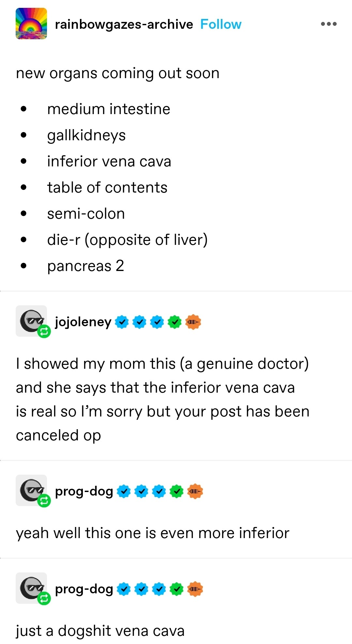
Task: Follow rainbowgazes-archive blog
Action: (x=221, y=24)
